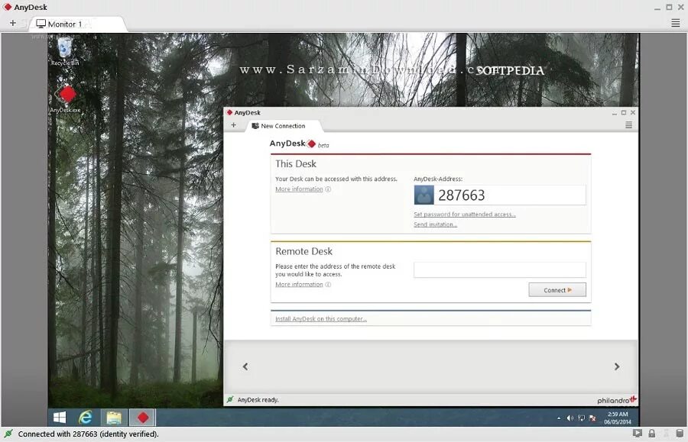The width and height of the screenshot is (688, 442).
Task: Click the connection verified plug icon in outer status bar
Action: click(x=8, y=434)
